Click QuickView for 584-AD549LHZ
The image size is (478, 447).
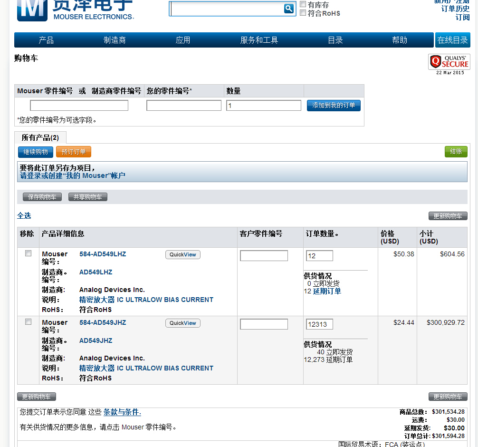183,254
